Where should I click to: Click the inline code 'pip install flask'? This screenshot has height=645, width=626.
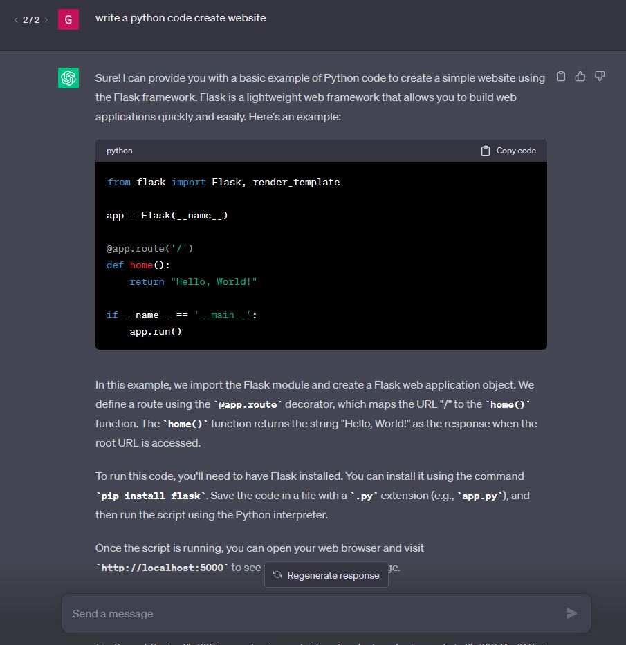(x=151, y=496)
